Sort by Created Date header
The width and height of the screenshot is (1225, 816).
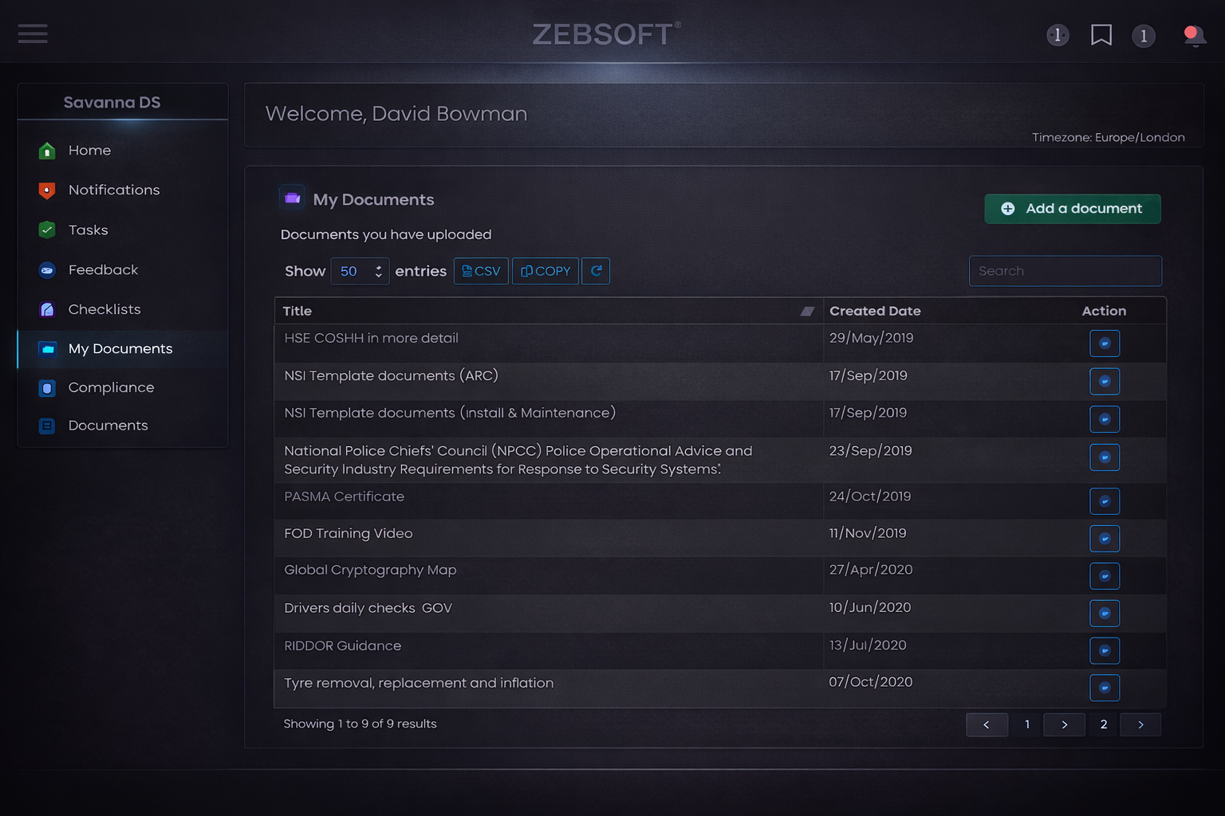pyautogui.click(x=875, y=311)
